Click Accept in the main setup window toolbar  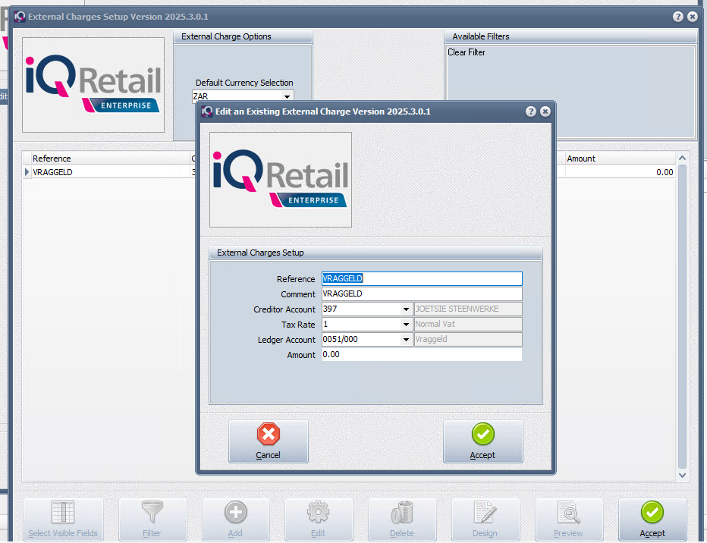tap(652, 519)
